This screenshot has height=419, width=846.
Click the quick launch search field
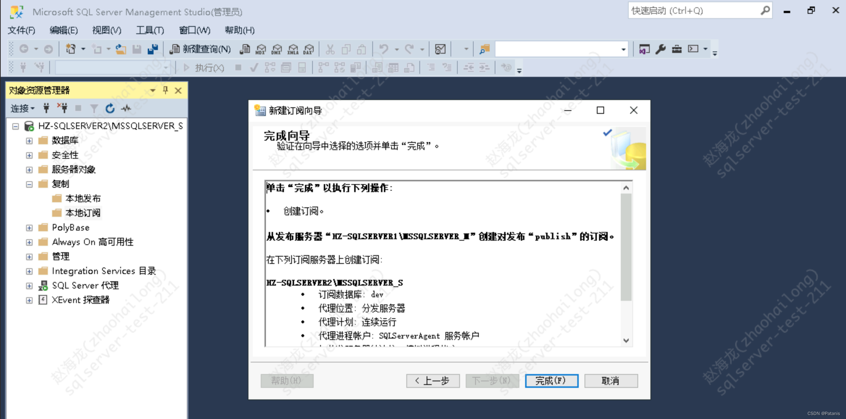695,11
